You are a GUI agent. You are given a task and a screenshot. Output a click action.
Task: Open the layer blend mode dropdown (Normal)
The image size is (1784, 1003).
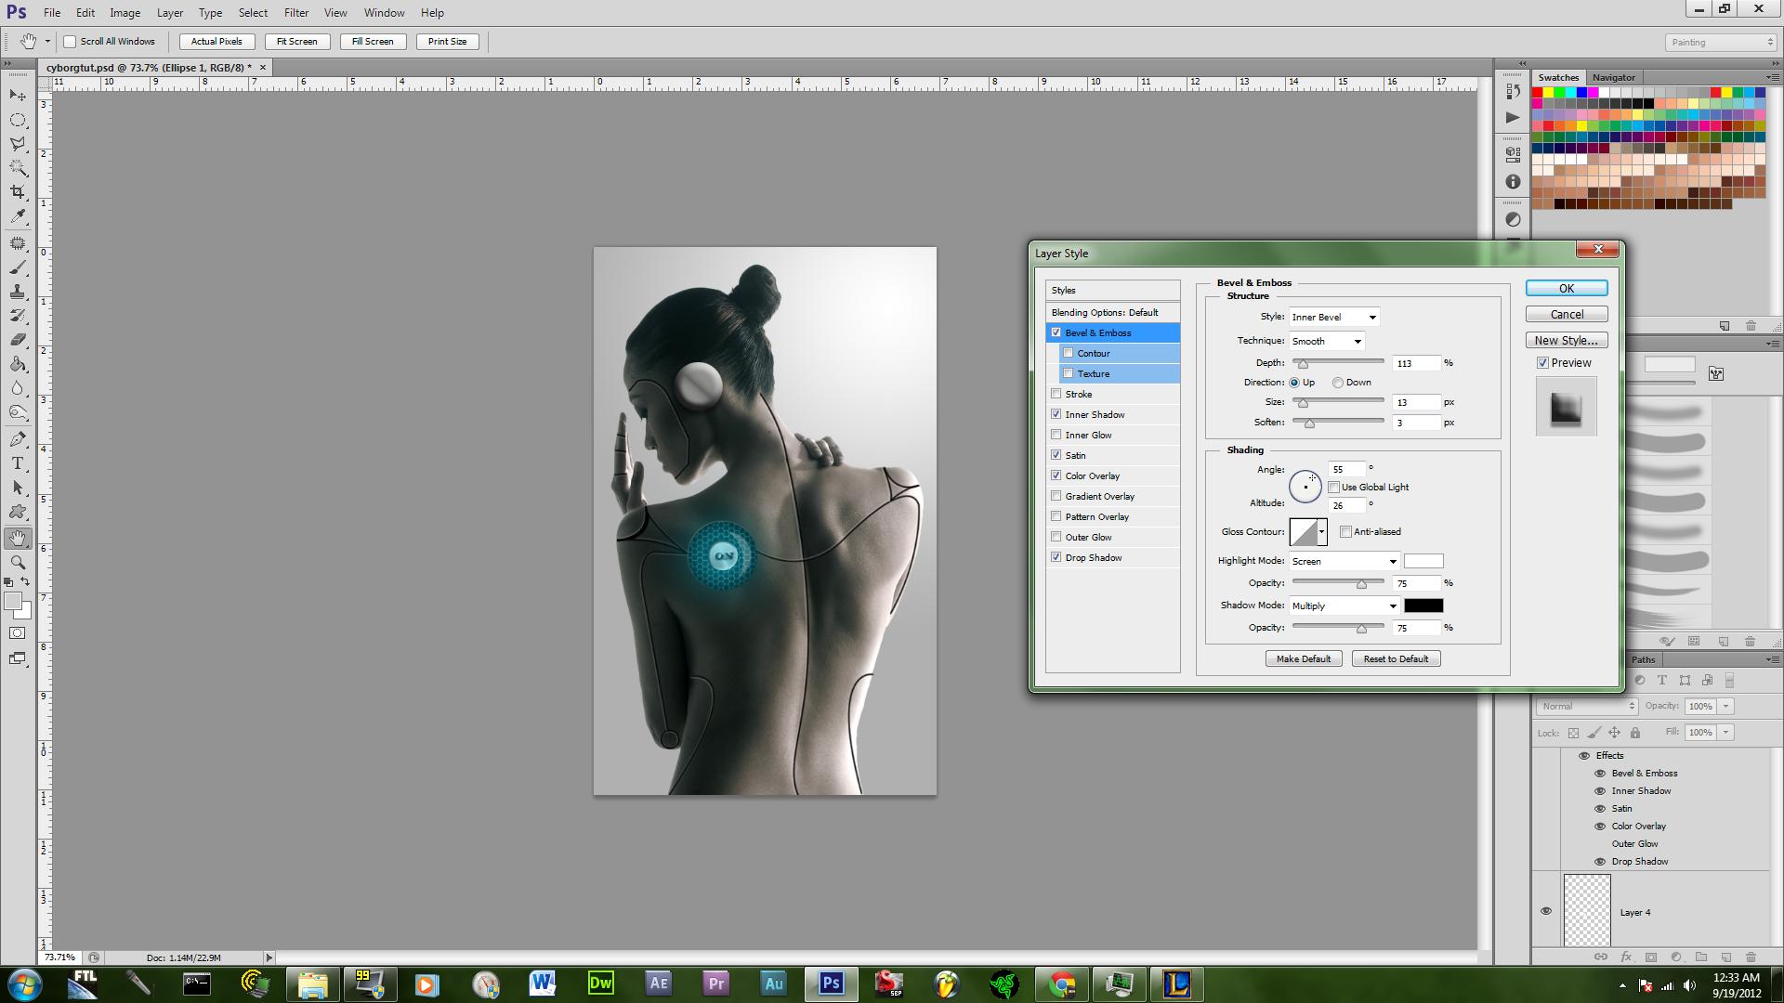coord(1587,706)
